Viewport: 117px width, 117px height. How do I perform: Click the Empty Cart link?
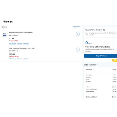76,27
